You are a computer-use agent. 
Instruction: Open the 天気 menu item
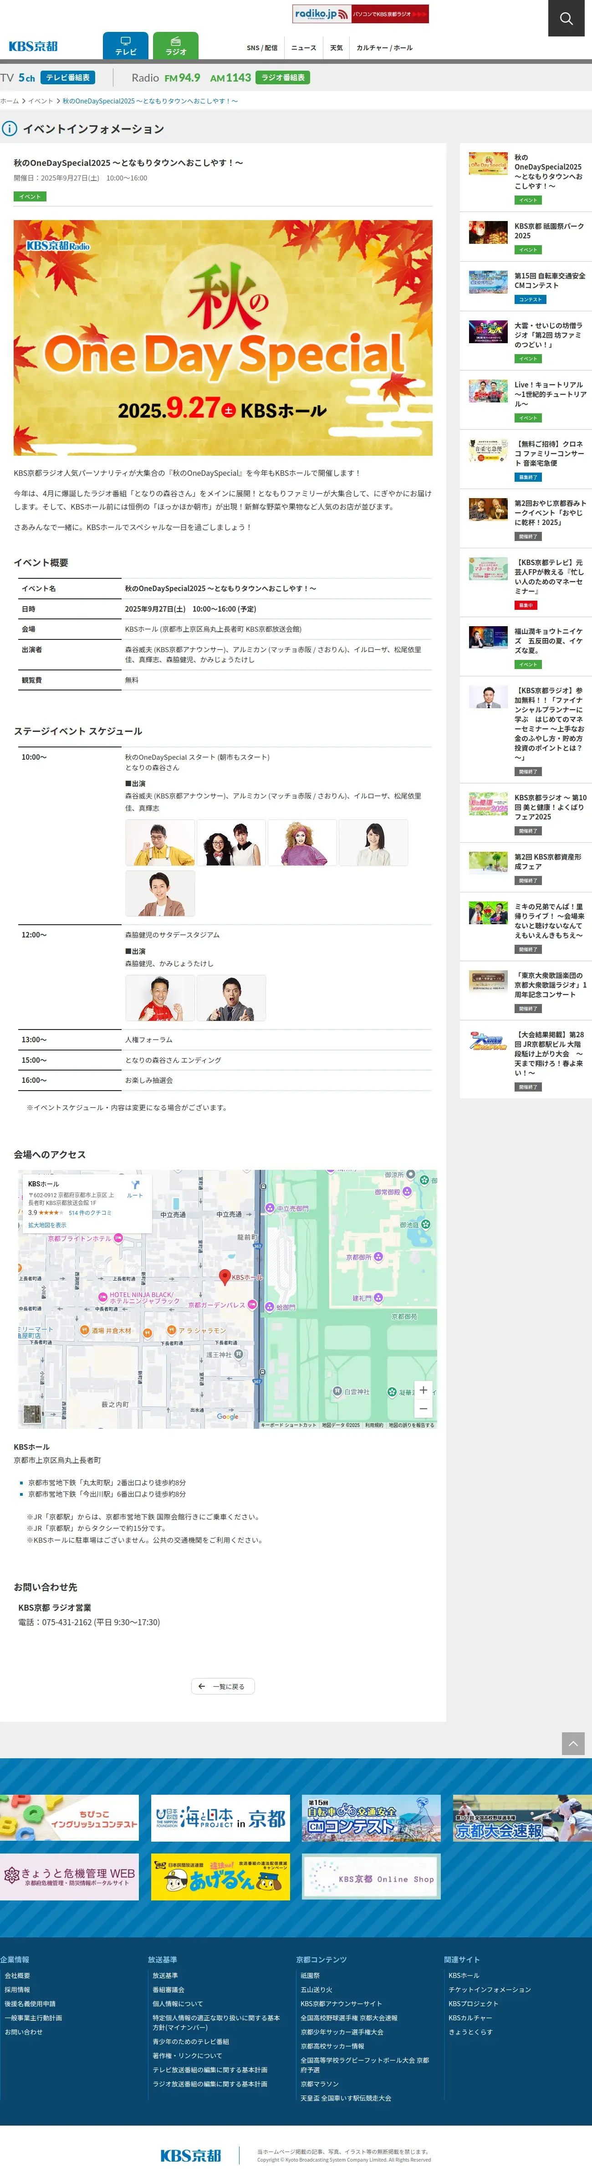pyautogui.click(x=336, y=48)
